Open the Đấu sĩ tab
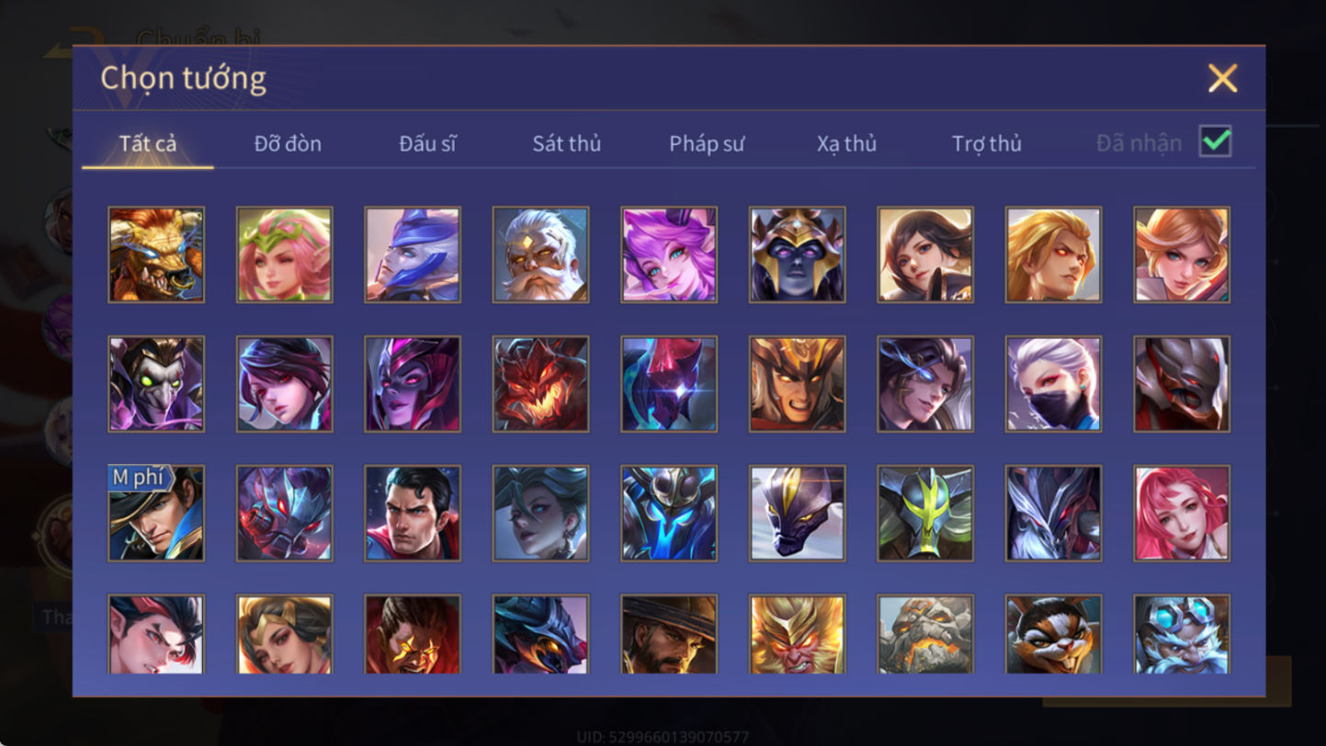The width and height of the screenshot is (1326, 746). tap(427, 143)
